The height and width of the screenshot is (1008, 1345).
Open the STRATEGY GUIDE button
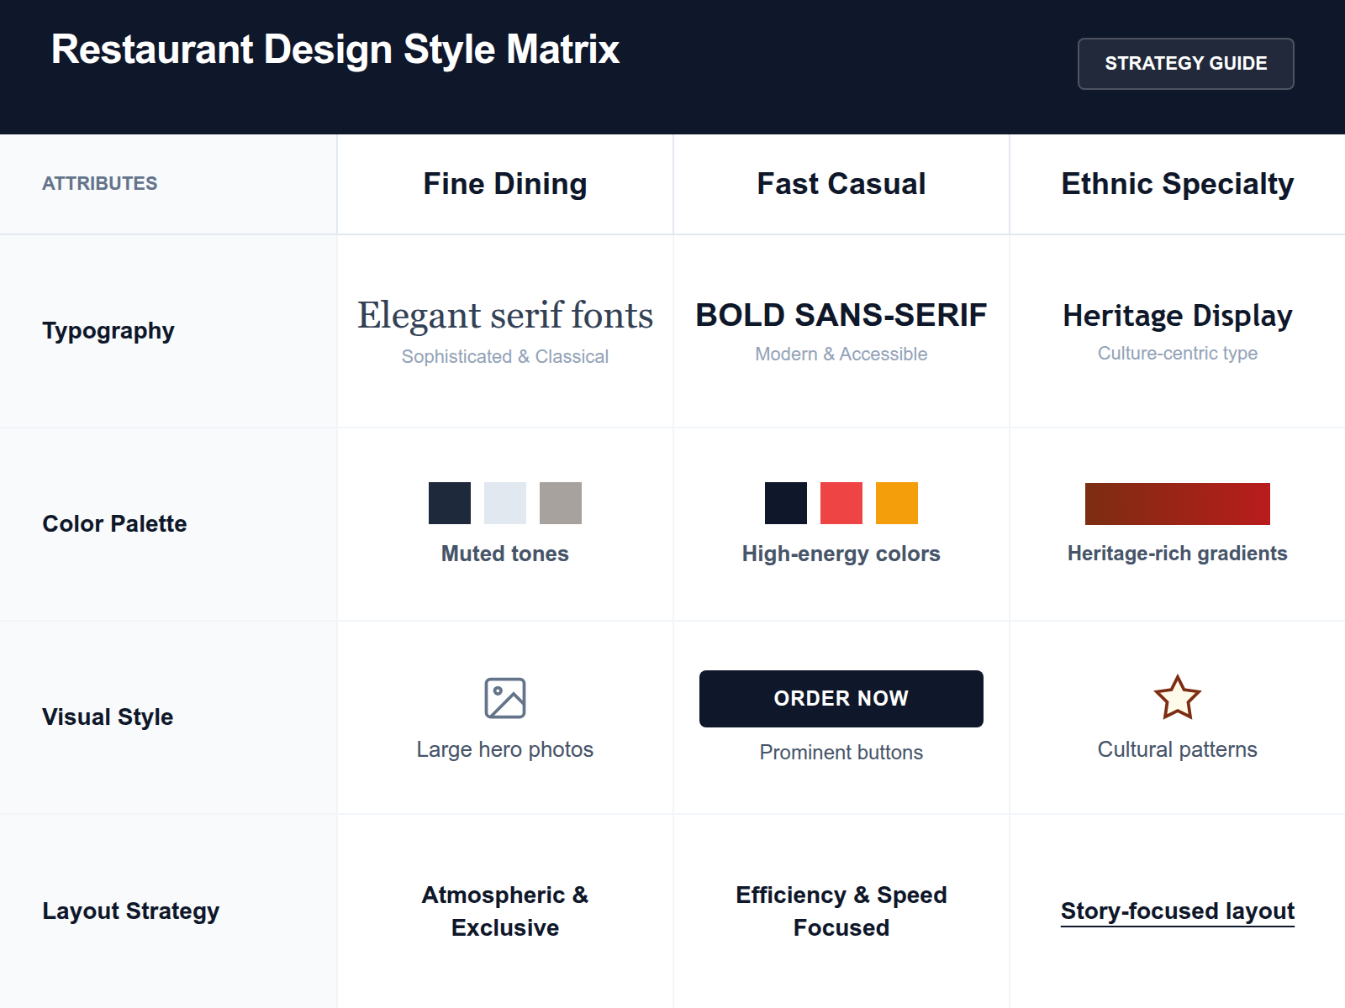coord(1185,63)
